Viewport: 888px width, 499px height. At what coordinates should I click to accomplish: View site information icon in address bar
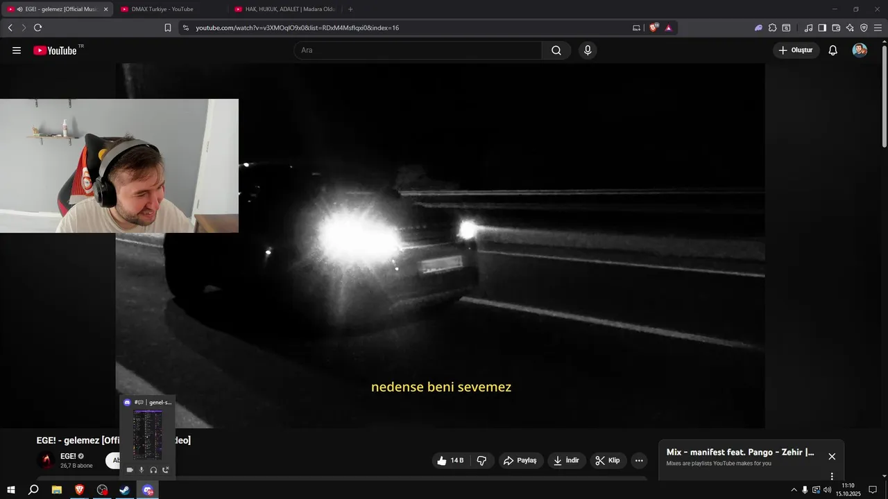pos(185,28)
